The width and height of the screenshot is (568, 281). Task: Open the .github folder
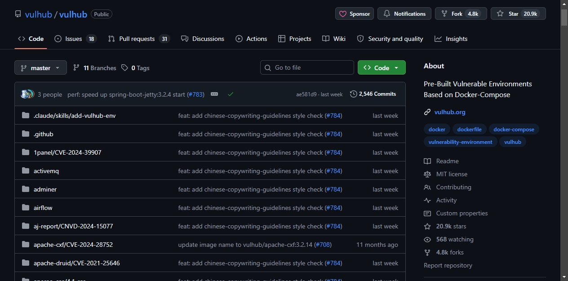(x=44, y=134)
